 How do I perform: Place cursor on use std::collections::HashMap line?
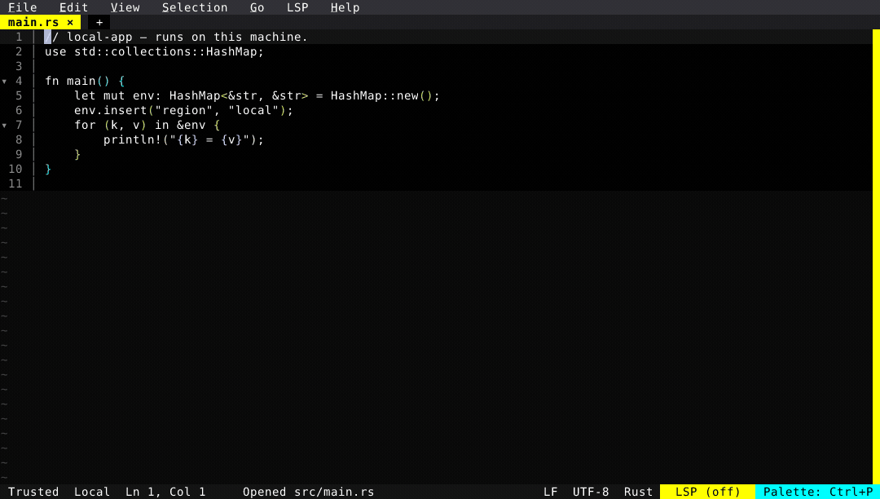[x=154, y=51]
